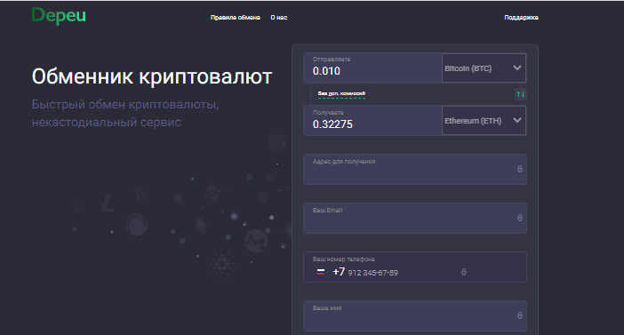Click the lock icon in the phone number field
Image resolution: width=624 pixels, height=335 pixels.
(464, 272)
